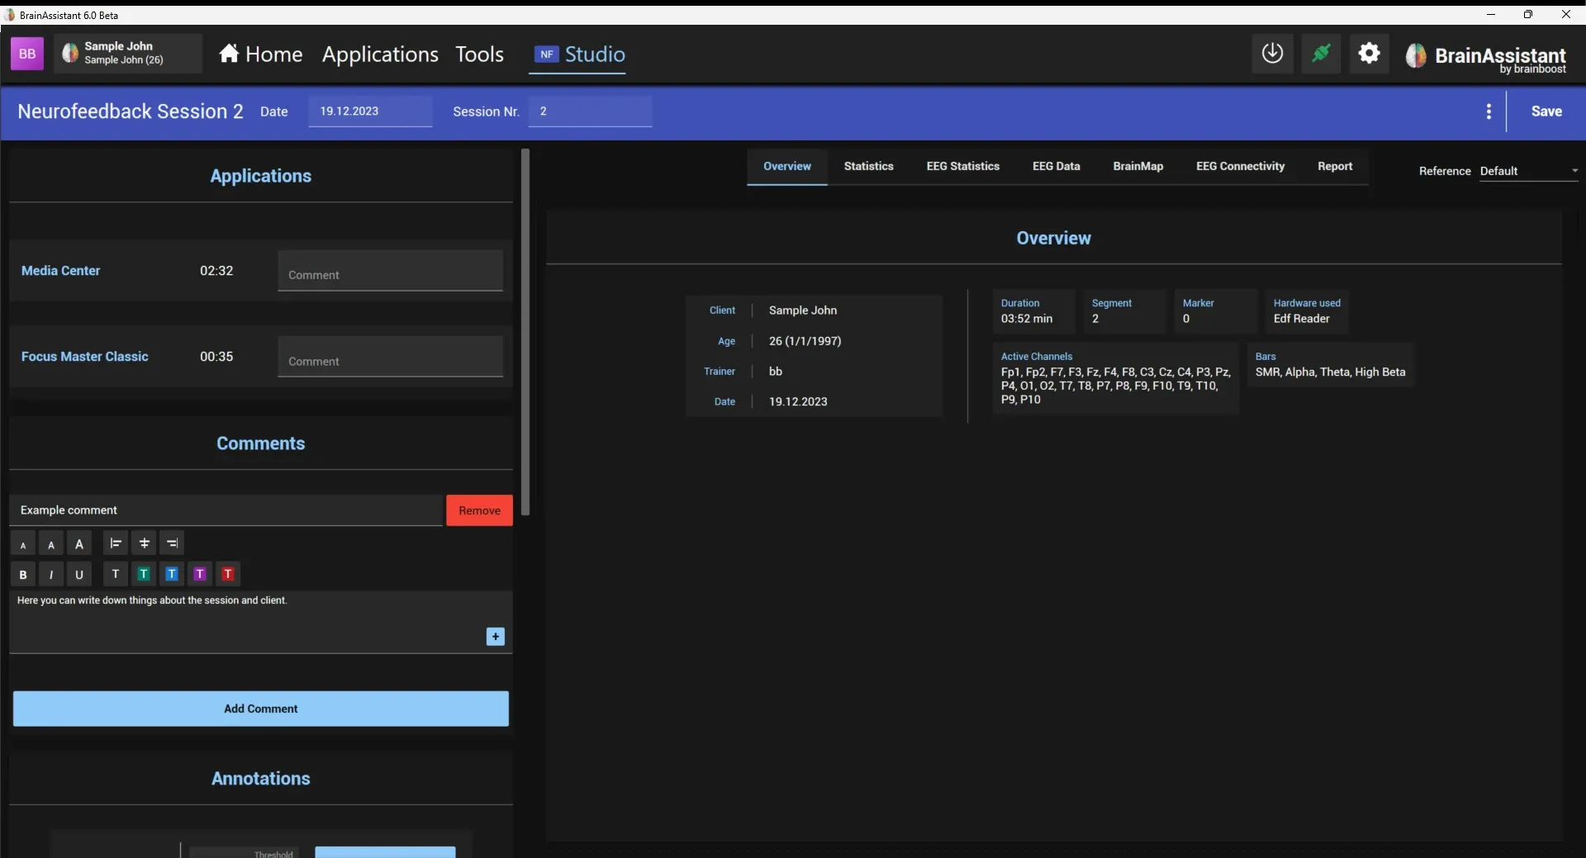This screenshot has width=1586, height=858.
Task: Click the Add Comment button
Action: pos(261,709)
